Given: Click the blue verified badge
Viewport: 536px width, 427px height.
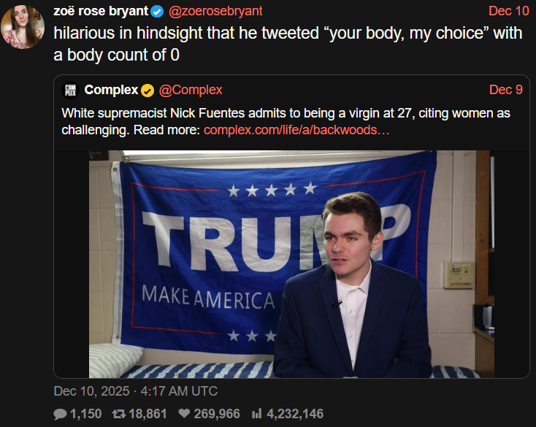Looking at the screenshot, I should tap(156, 11).
